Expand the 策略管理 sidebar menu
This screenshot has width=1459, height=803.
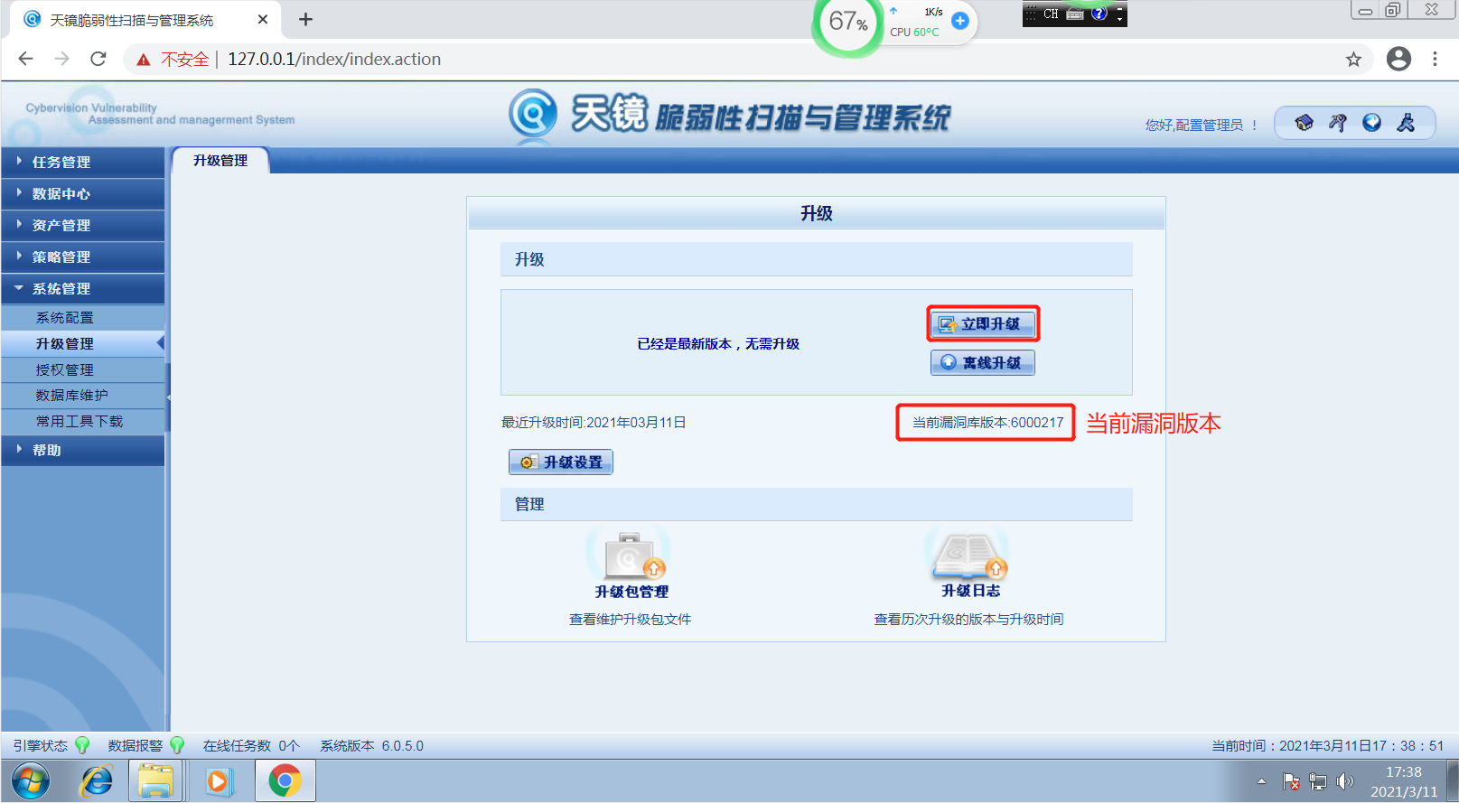point(83,257)
